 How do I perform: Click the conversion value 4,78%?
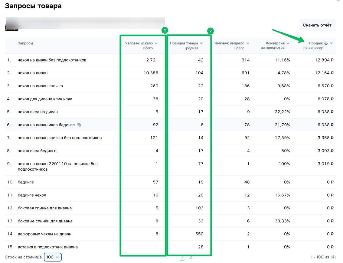click(x=284, y=73)
